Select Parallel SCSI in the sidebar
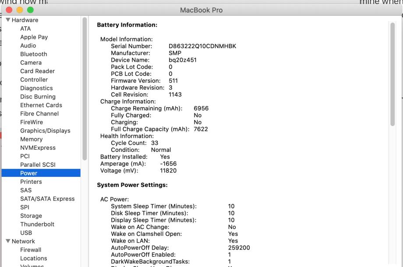 pos(38,165)
